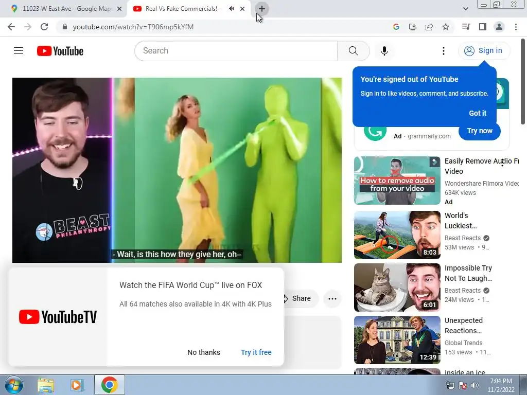The image size is (527, 395).
Task: Switch to the Google Maps tab
Action: pos(63,9)
